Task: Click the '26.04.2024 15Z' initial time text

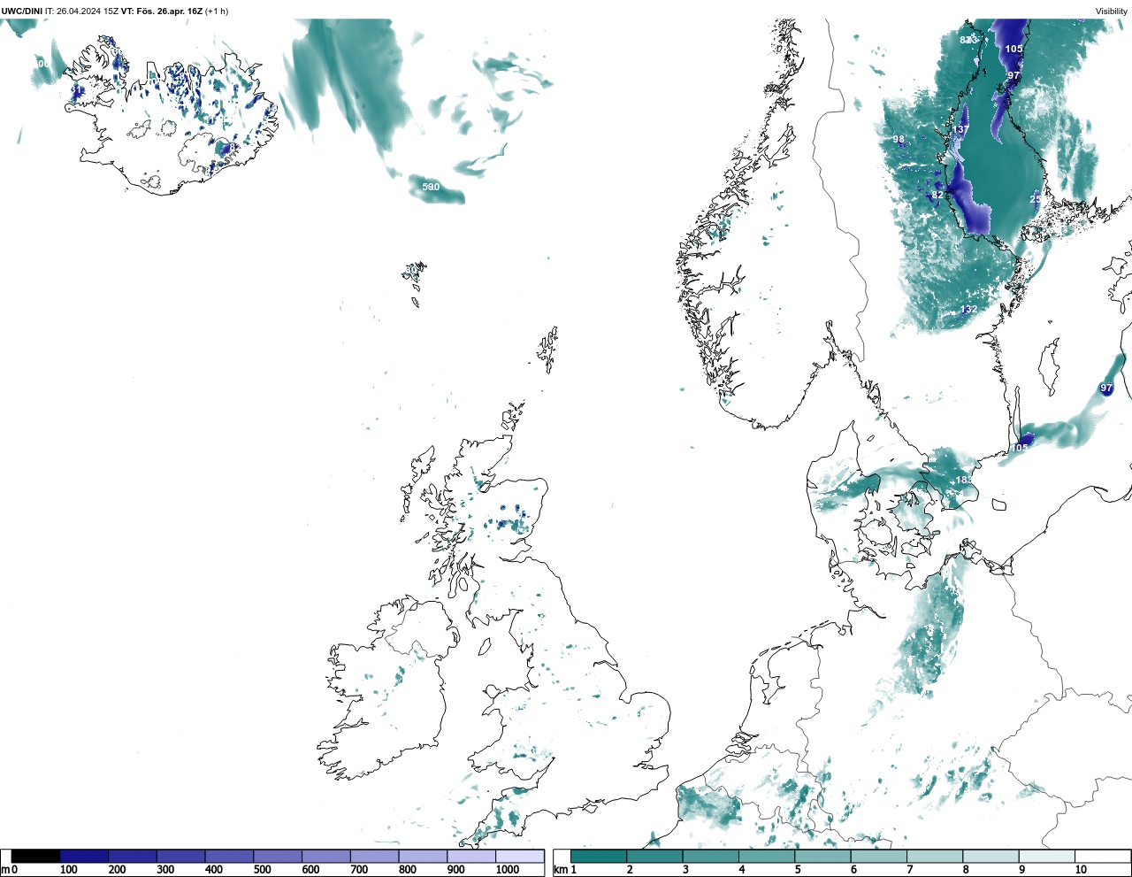Action: (88, 12)
